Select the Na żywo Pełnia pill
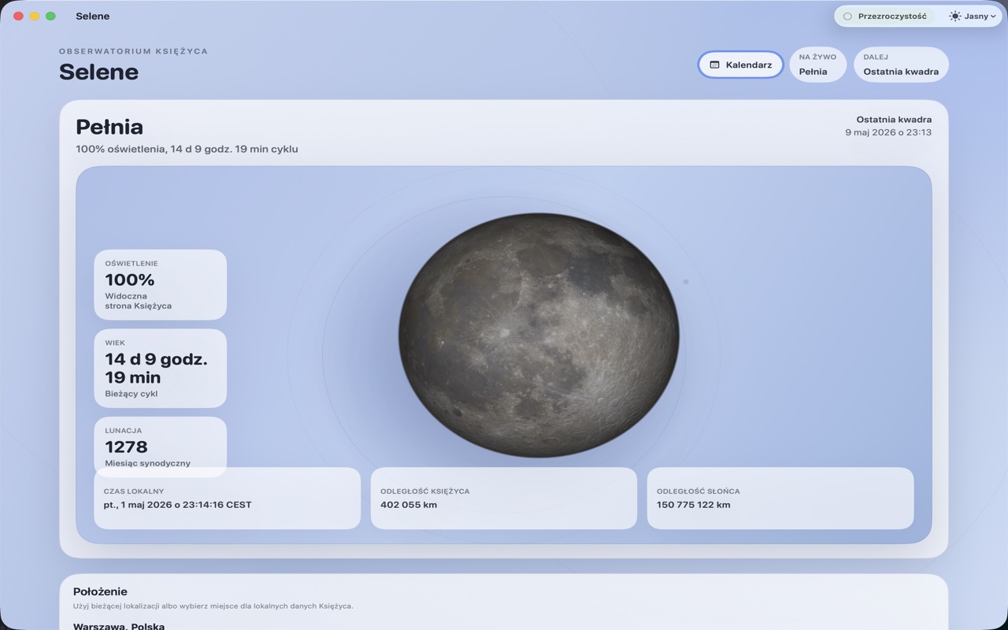The image size is (1008, 630). coord(817,65)
